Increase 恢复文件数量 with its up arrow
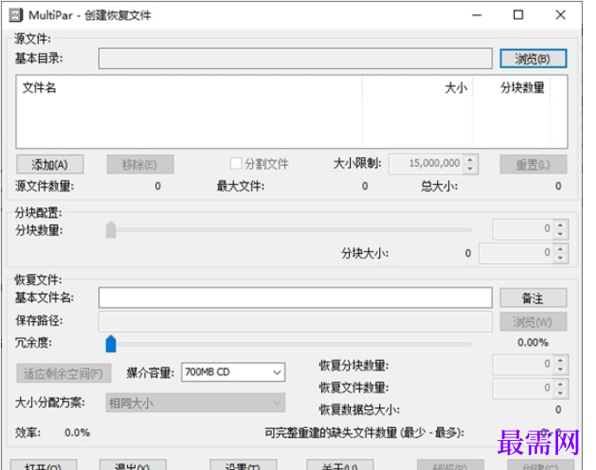Screen dimensions: 596x470 [x=560, y=384]
